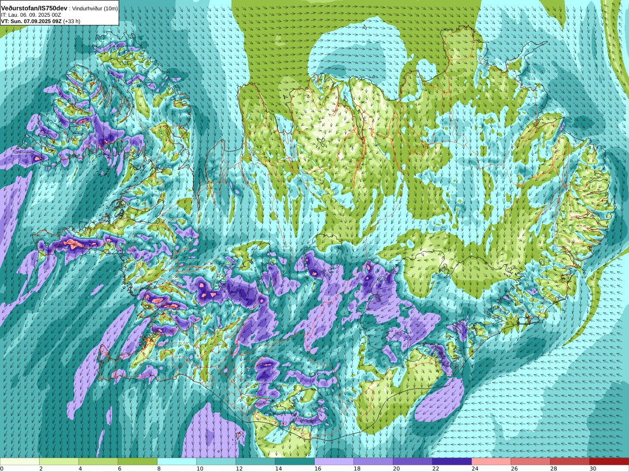Viewport: 629px width, 472px height.
Task: Click the legend scale value '8'
Action: [159, 469]
